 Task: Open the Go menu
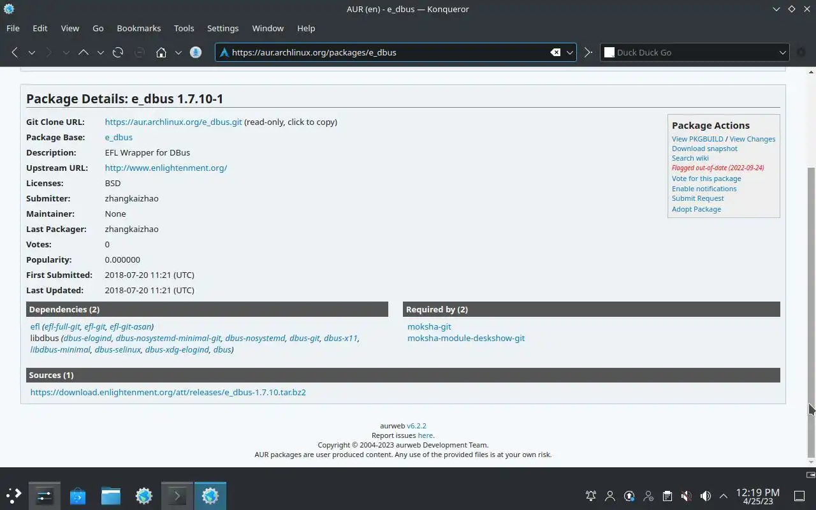tap(98, 28)
